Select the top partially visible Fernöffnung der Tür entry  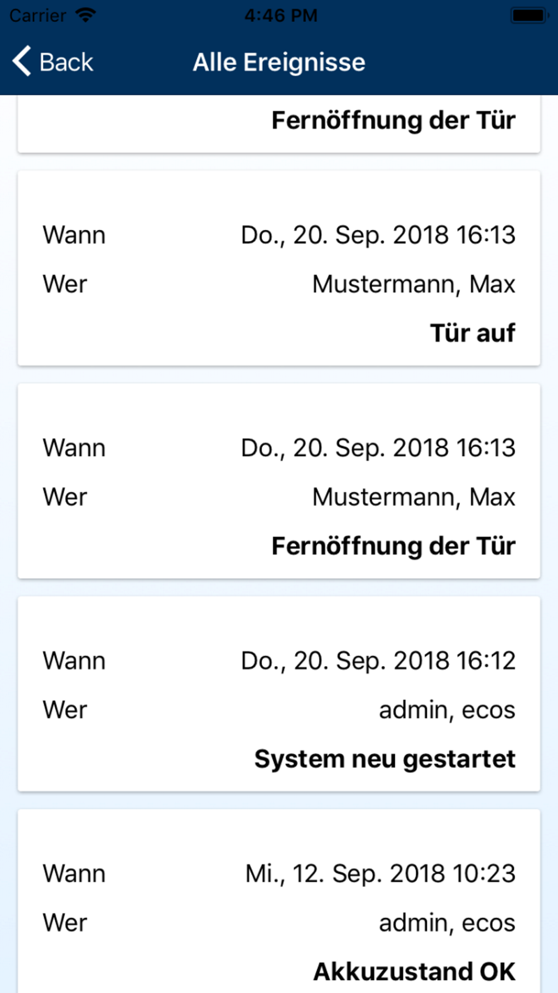pyautogui.click(x=279, y=123)
